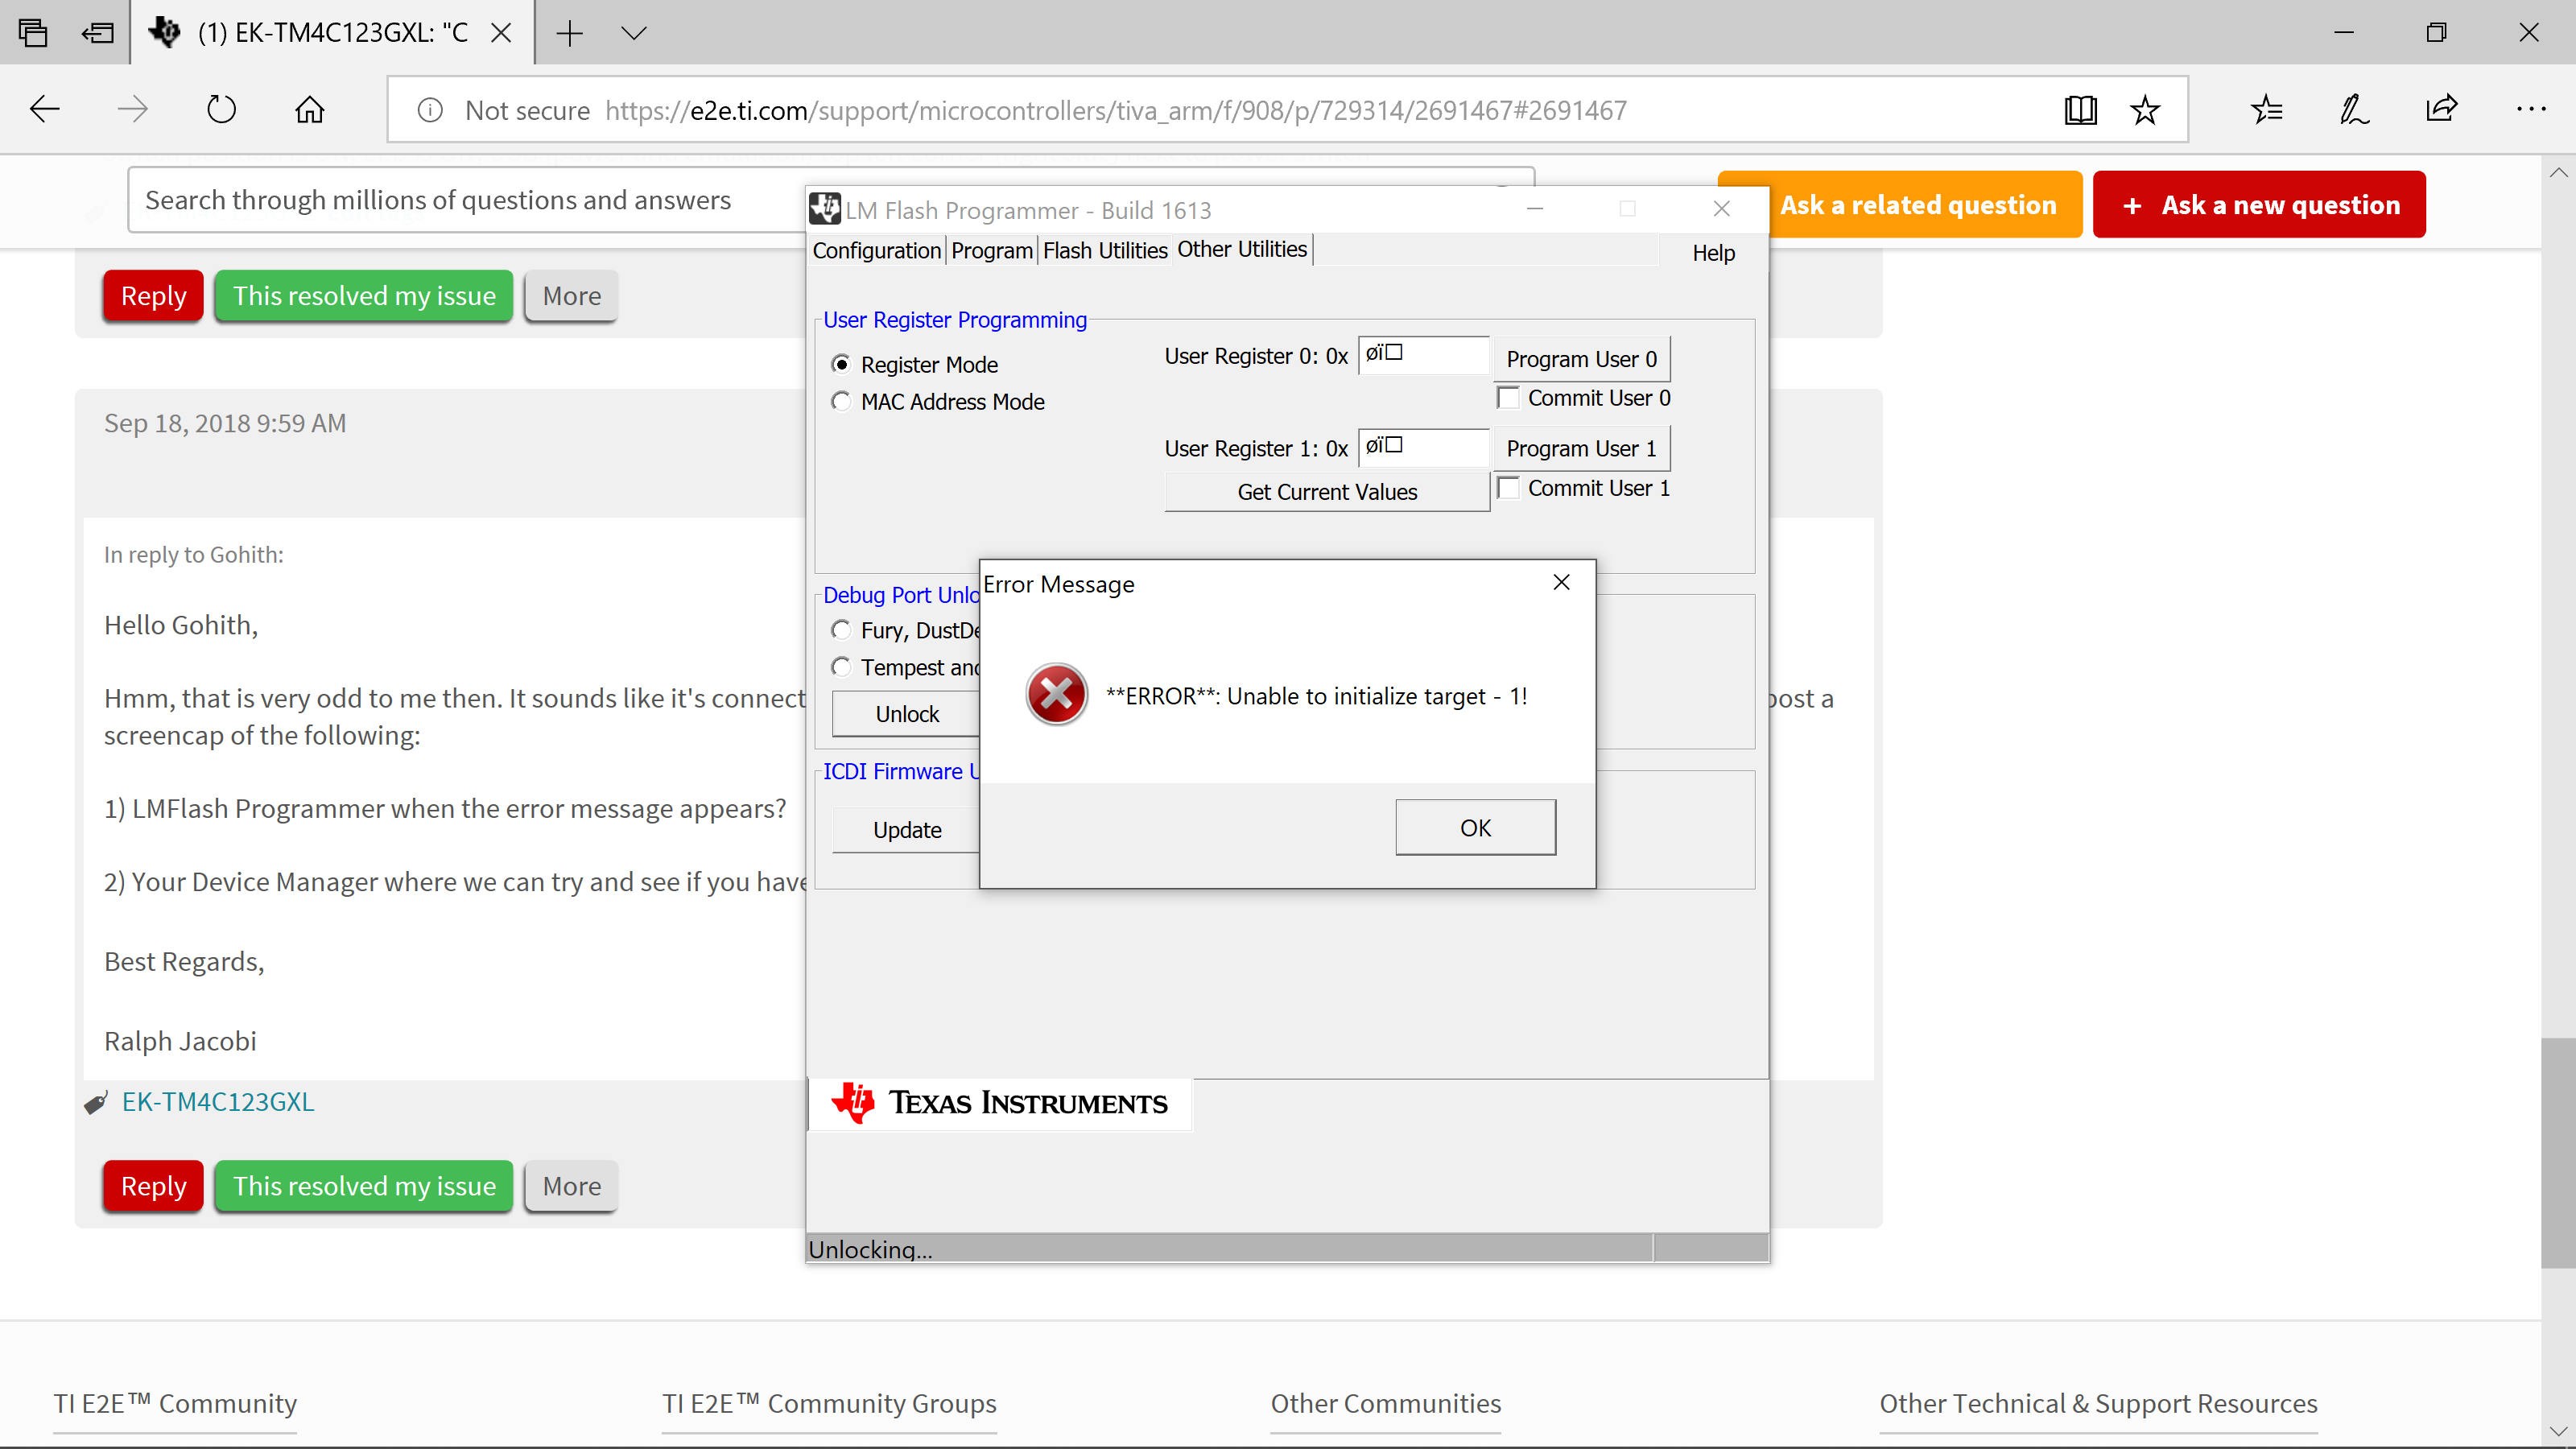Click the upper Reply button
Image resolution: width=2576 pixels, height=1449 pixels.
click(x=153, y=295)
